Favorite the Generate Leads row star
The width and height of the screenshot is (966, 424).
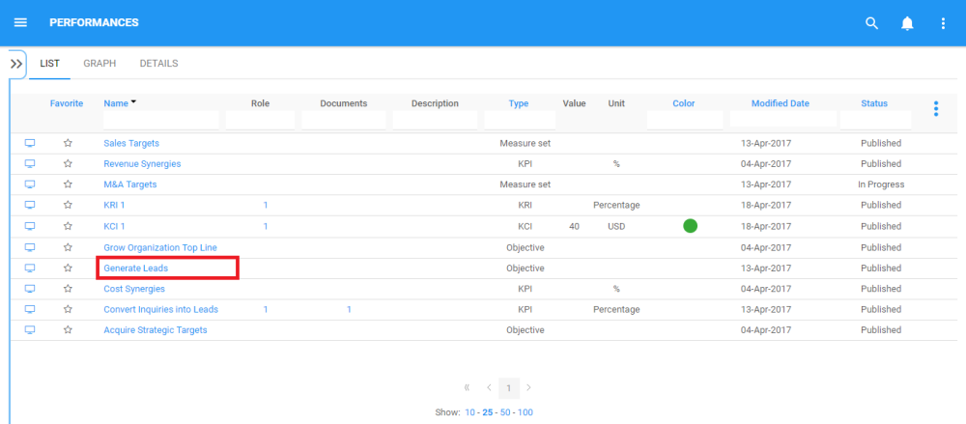(x=68, y=269)
